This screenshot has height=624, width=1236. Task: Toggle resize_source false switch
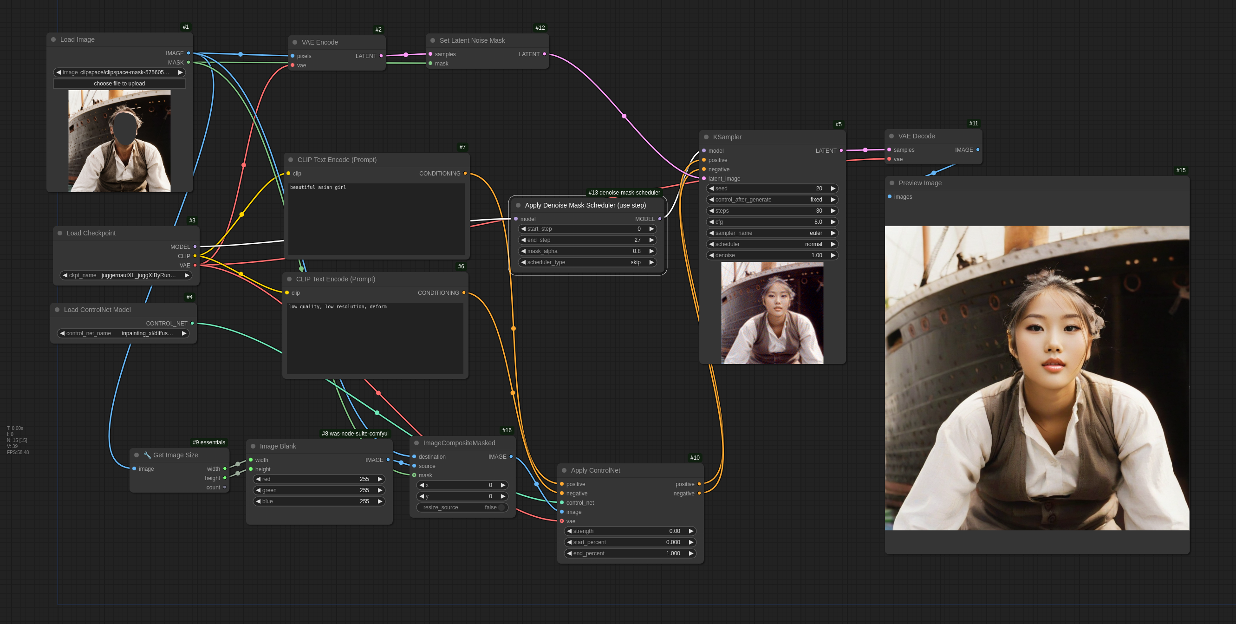[x=501, y=507]
